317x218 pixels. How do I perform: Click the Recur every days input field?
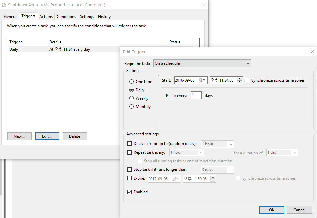click(196, 95)
